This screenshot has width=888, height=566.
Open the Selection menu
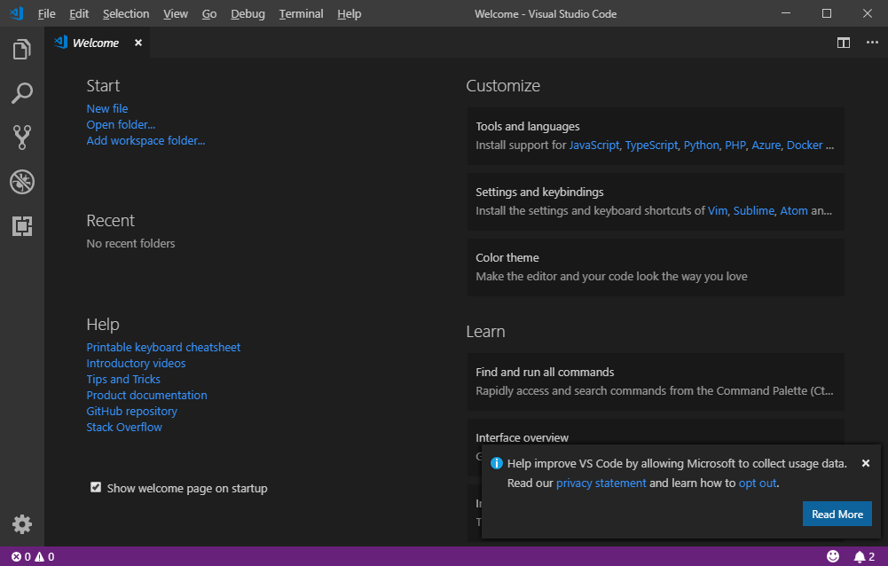tap(126, 14)
